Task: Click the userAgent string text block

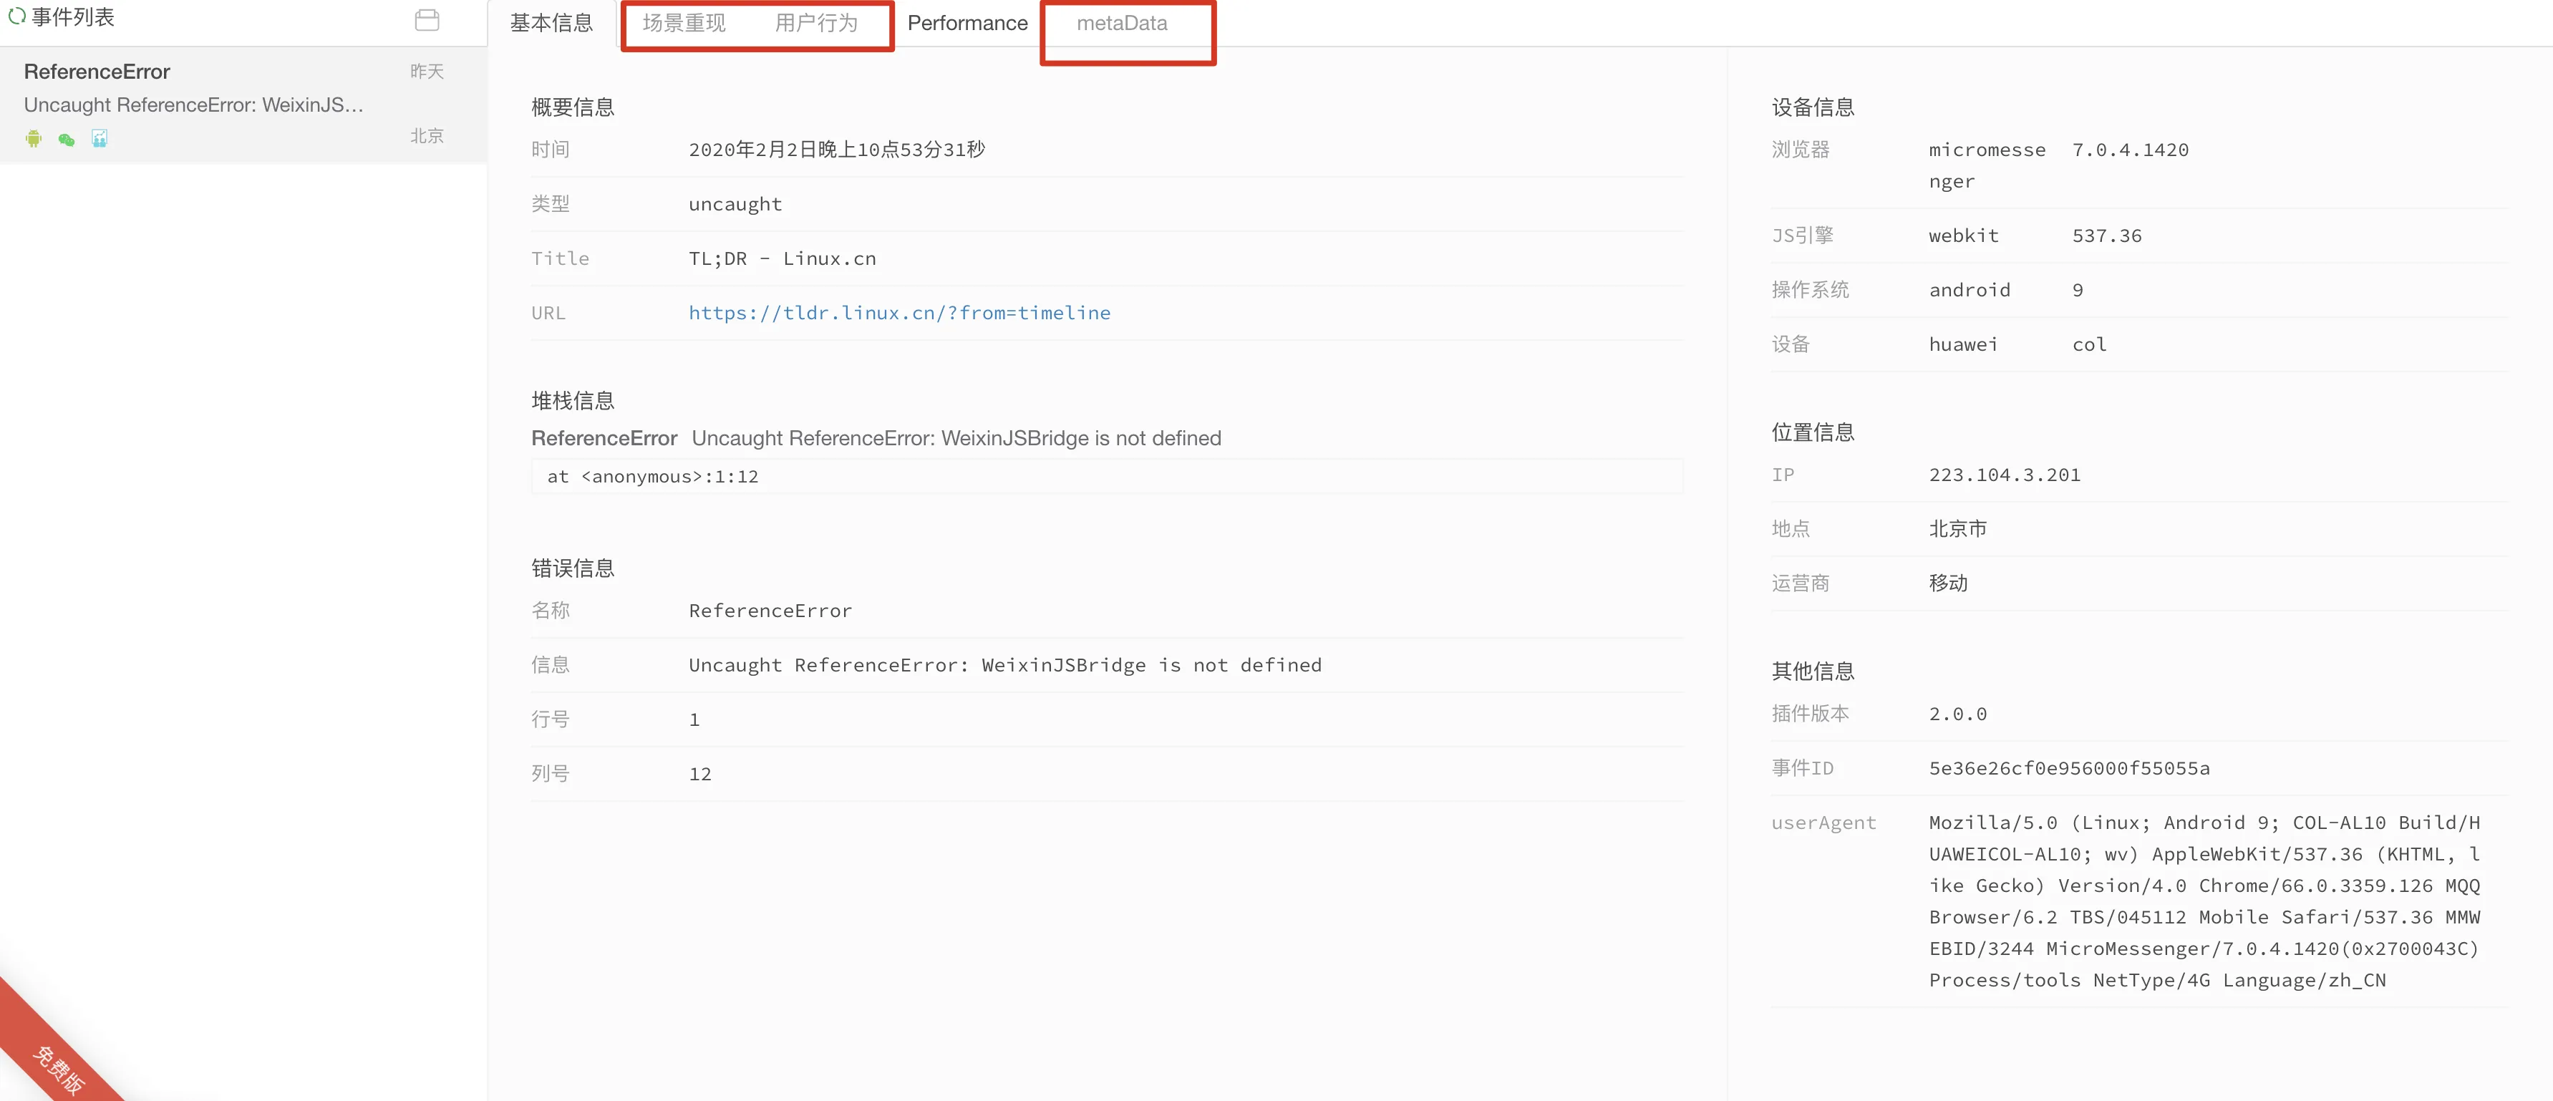Action: pos(2203,901)
